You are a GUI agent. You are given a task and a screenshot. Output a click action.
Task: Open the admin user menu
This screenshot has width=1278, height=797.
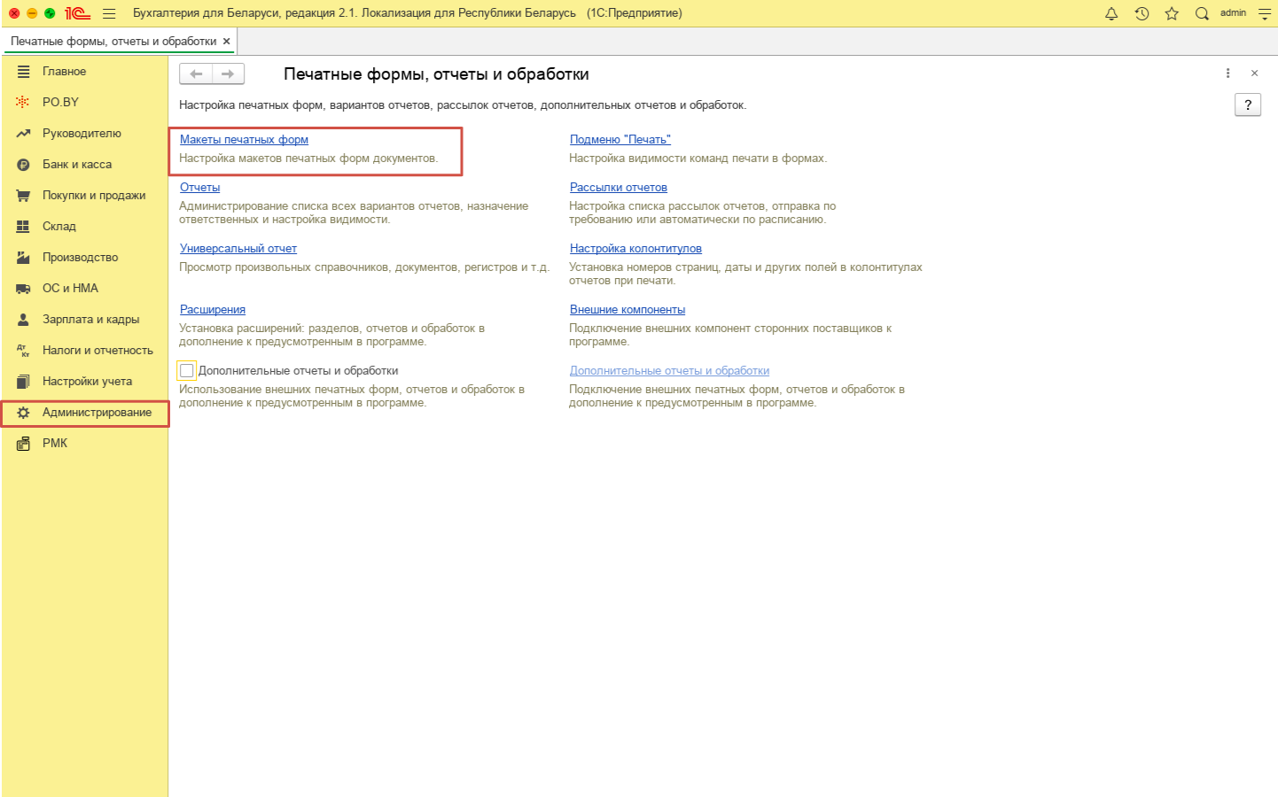click(1233, 13)
